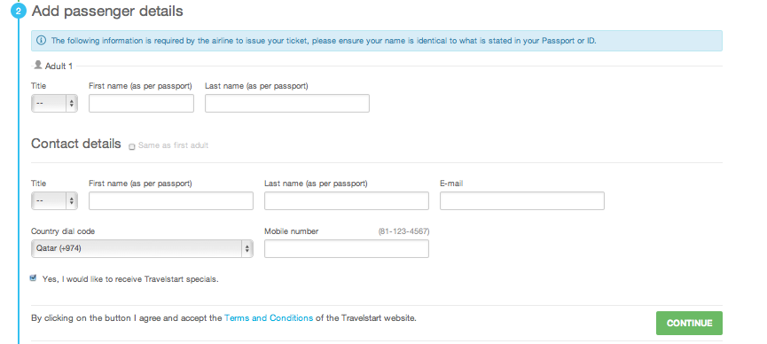Click Adult 1 Last name field

[287, 103]
